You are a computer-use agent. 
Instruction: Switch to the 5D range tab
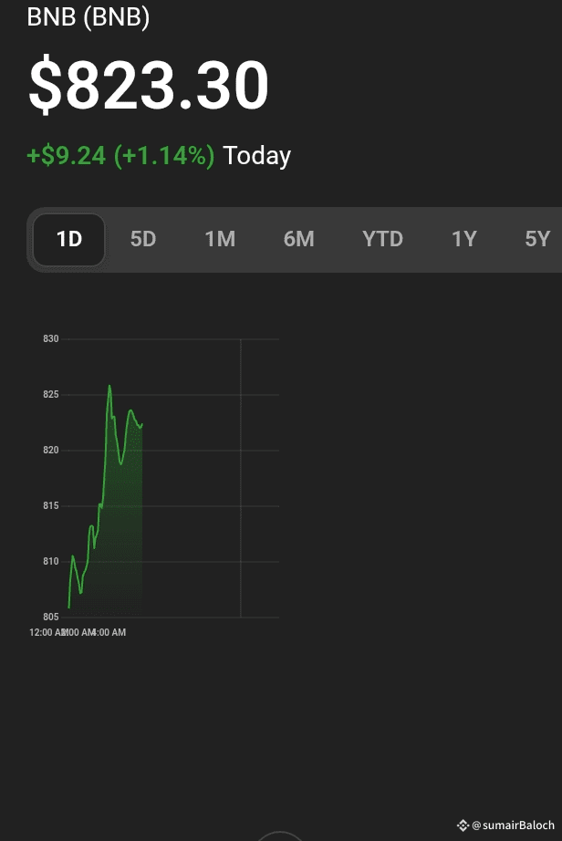[143, 240]
